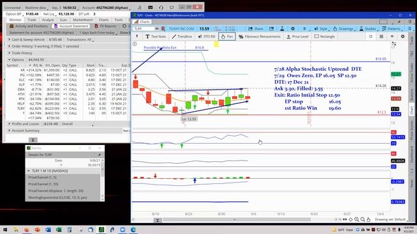Open the Drawings dropdown menu
Viewport: 417px width, 234px height.
(x=344, y=29)
